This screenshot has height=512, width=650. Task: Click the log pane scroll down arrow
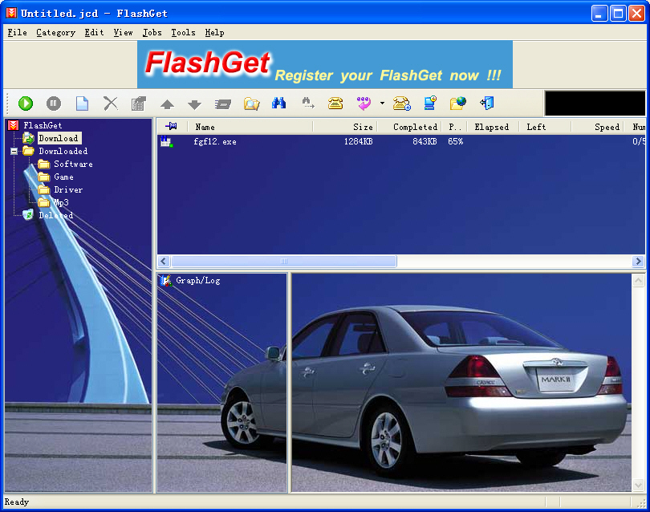639,485
